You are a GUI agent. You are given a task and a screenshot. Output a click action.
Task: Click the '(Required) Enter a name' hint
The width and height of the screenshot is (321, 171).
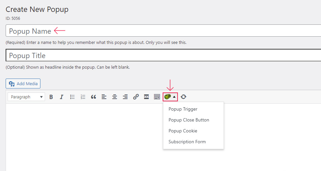point(96,43)
